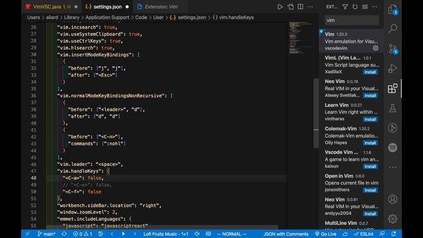Open Source Control view in activity bar
423x238 pixels.
393,48
